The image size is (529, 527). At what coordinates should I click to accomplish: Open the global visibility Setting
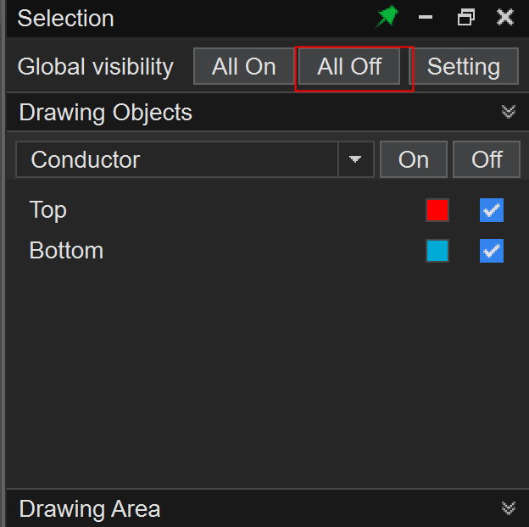coord(464,67)
